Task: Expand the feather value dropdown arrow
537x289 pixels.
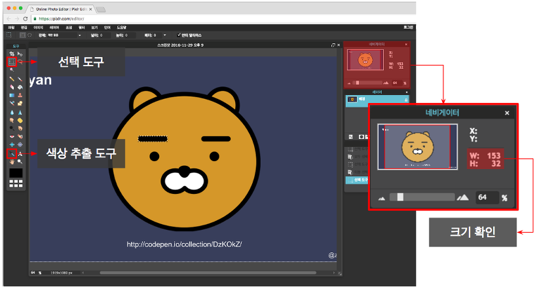Action: point(164,35)
